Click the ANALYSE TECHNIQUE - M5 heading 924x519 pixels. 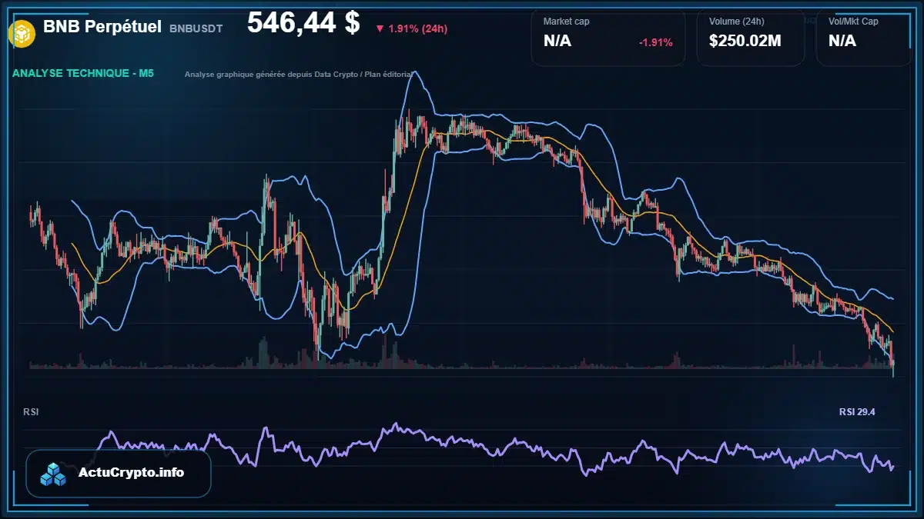(x=83, y=73)
